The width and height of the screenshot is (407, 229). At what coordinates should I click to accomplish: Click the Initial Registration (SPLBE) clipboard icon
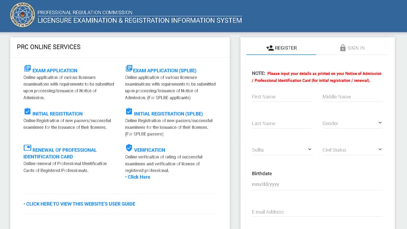(129, 111)
